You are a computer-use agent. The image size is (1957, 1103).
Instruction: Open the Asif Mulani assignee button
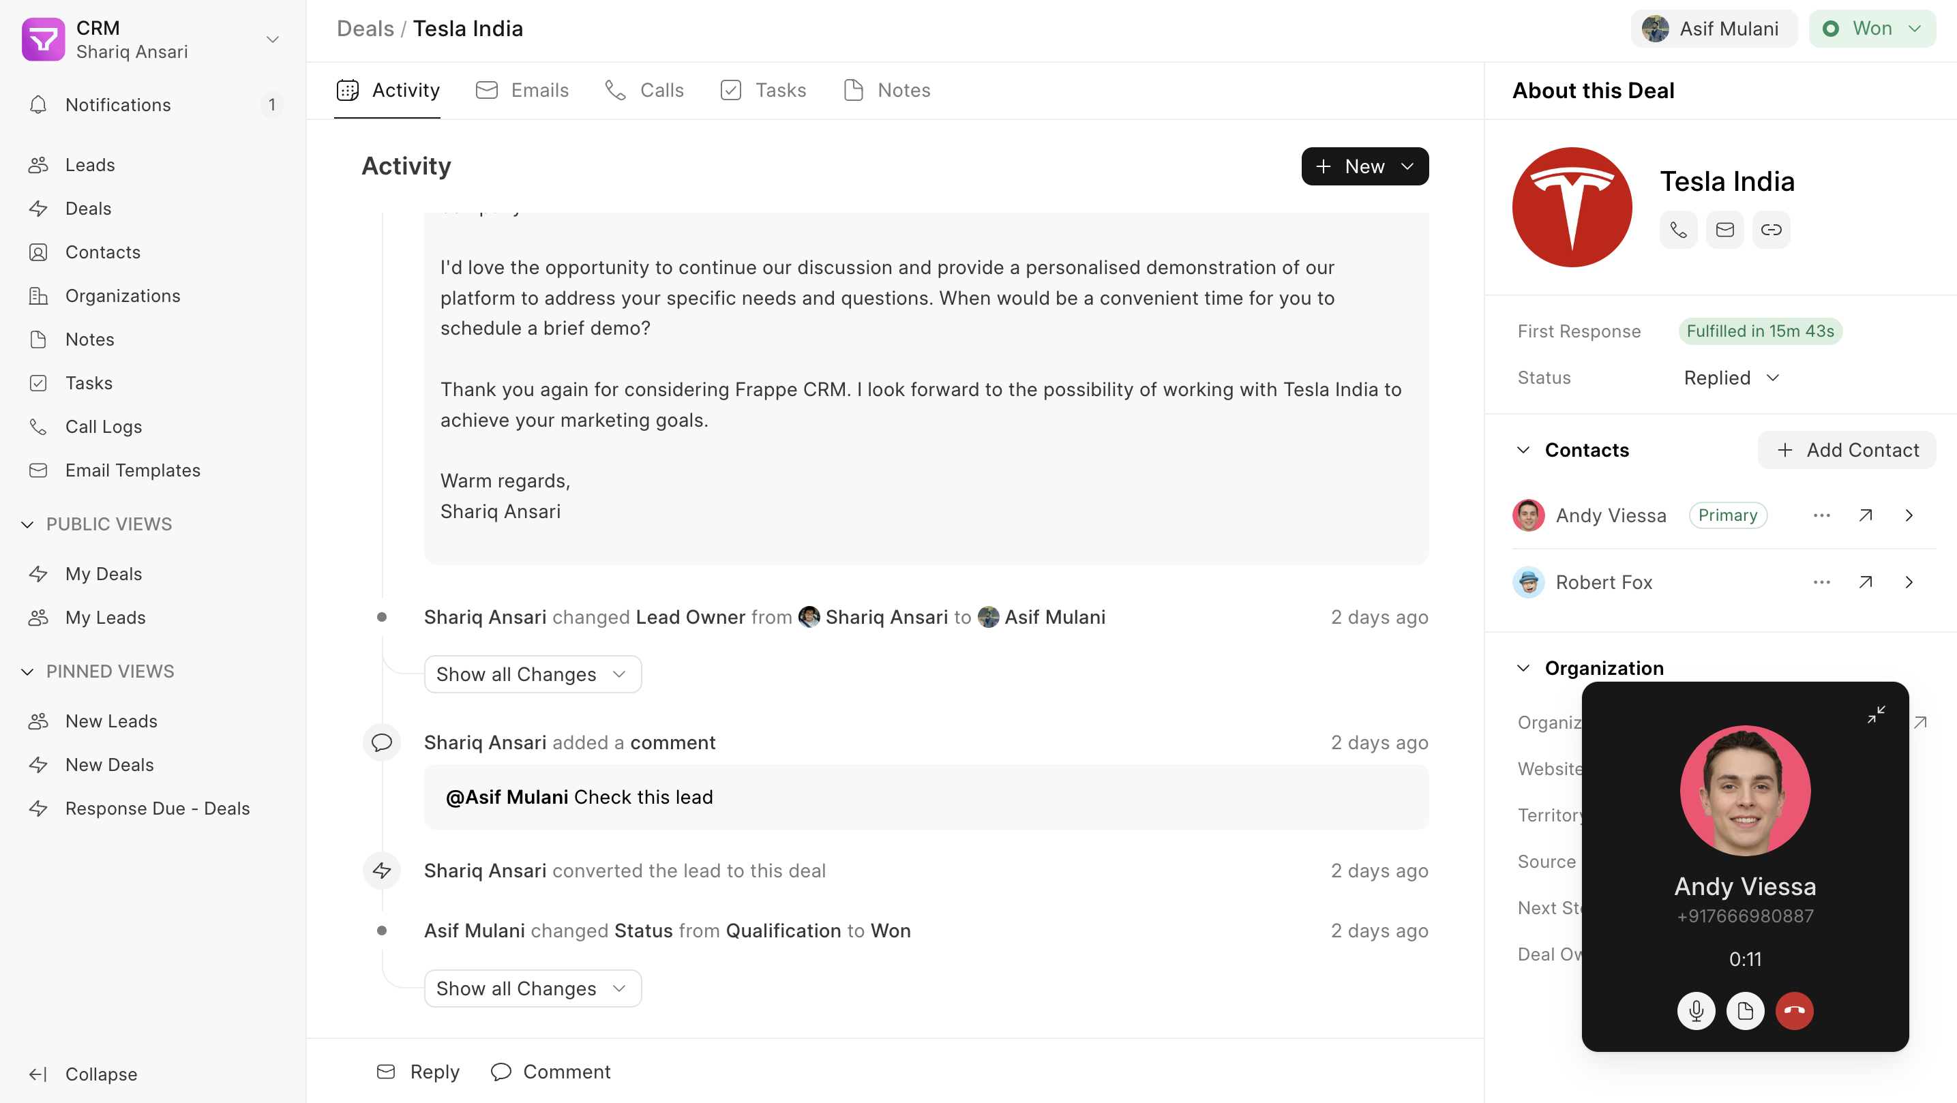click(1713, 29)
